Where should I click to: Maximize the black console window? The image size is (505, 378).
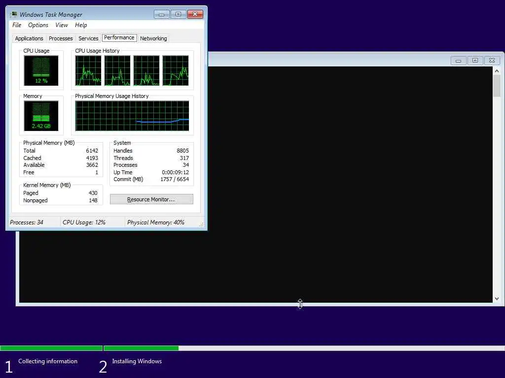475,61
